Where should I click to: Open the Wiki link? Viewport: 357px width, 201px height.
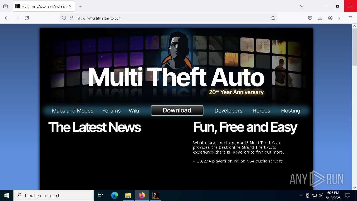coord(134,111)
